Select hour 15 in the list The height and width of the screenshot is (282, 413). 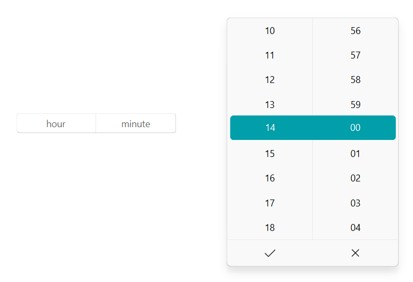[x=270, y=154]
